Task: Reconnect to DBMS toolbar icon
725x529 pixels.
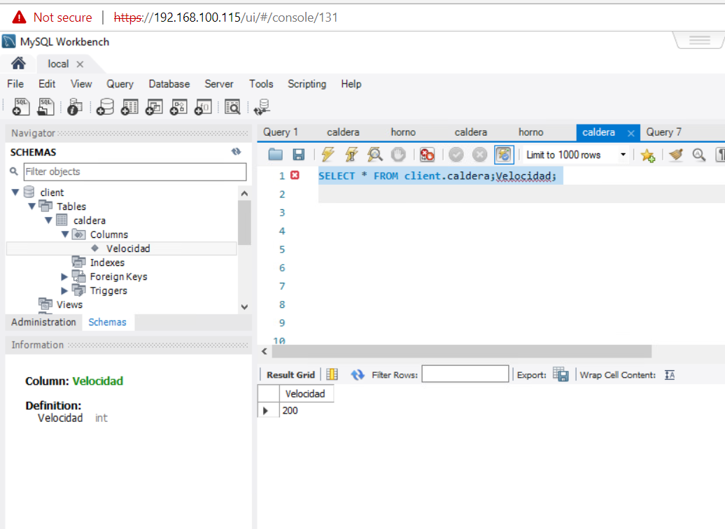Action: pyautogui.click(x=262, y=107)
